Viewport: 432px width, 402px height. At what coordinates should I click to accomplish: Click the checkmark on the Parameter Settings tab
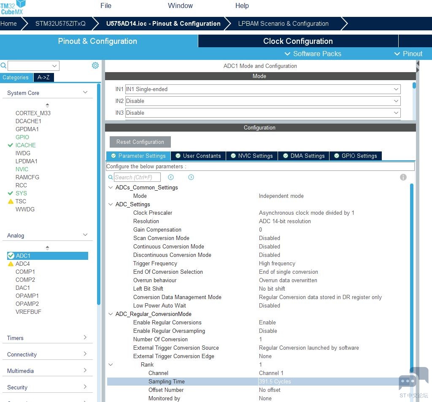point(113,156)
